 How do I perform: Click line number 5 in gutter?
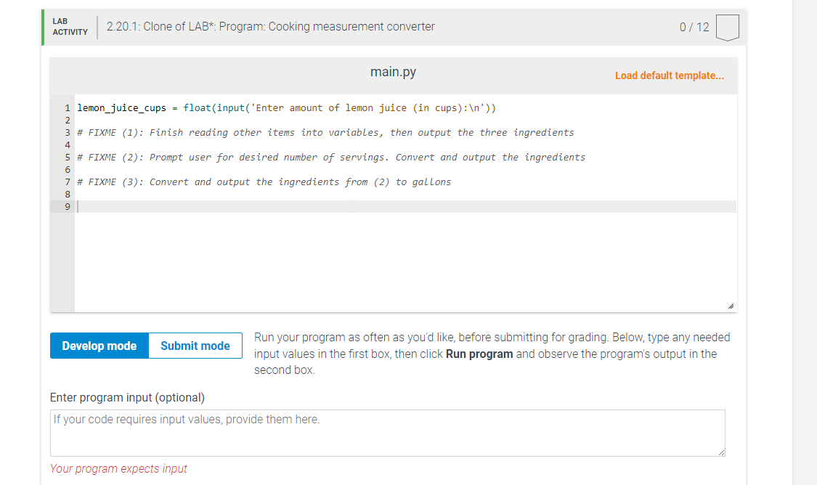[68, 158]
